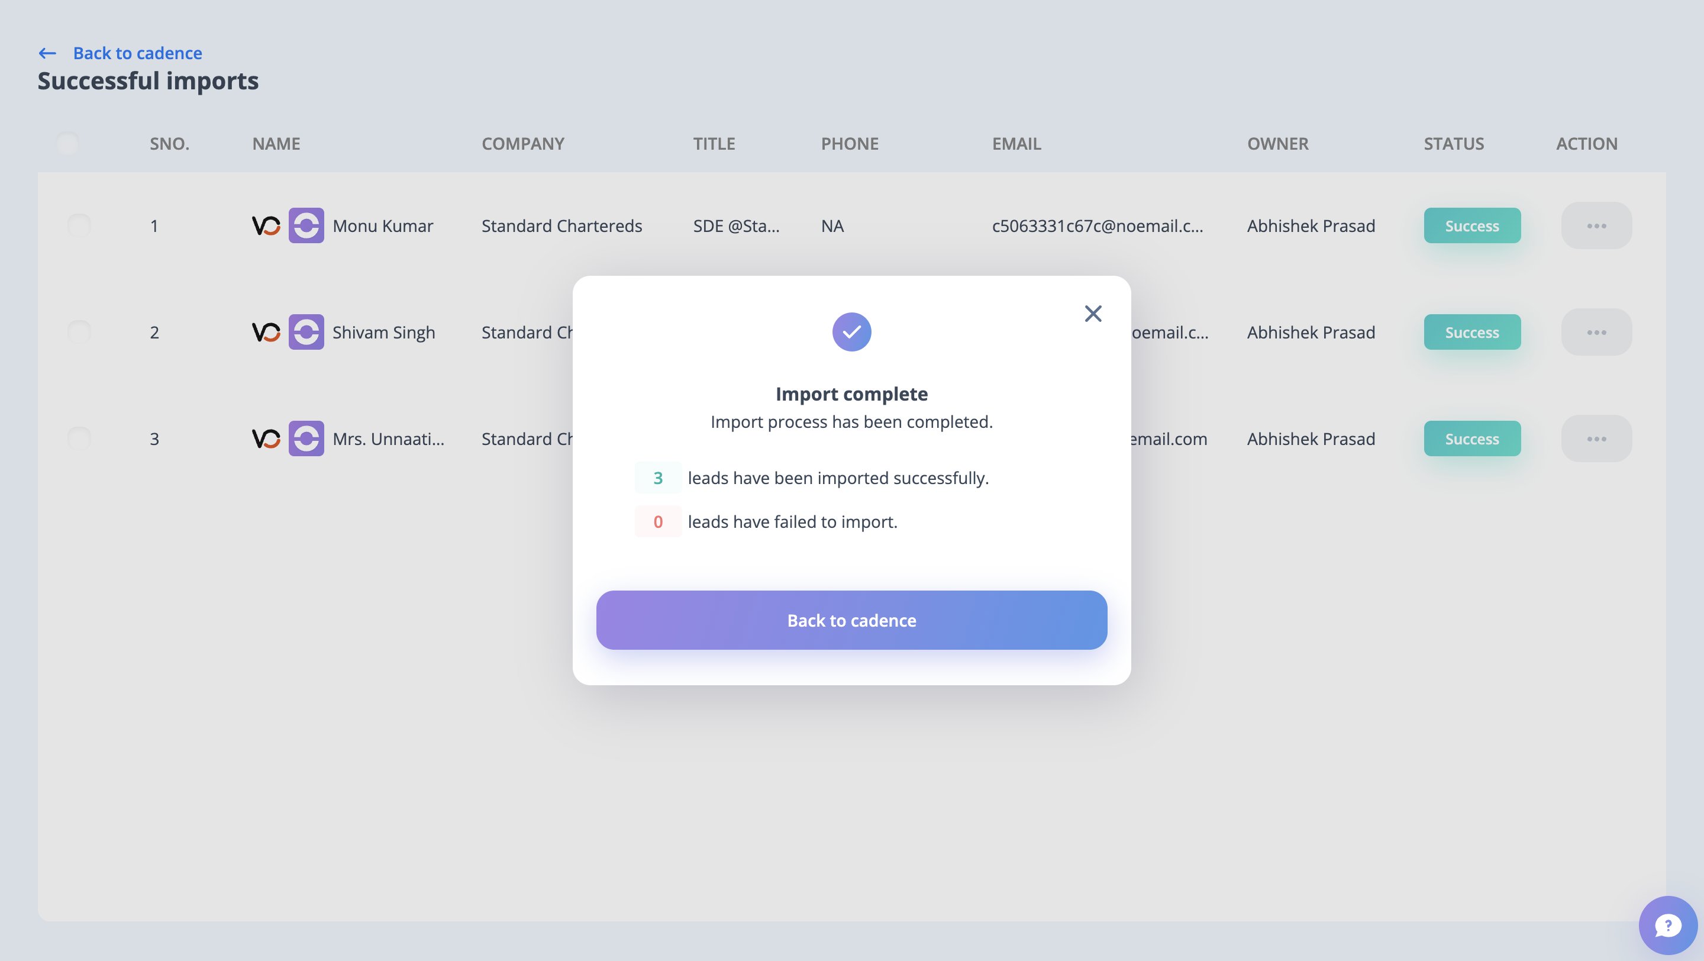Click the VC logo icon beside Shivam Singh

click(266, 332)
